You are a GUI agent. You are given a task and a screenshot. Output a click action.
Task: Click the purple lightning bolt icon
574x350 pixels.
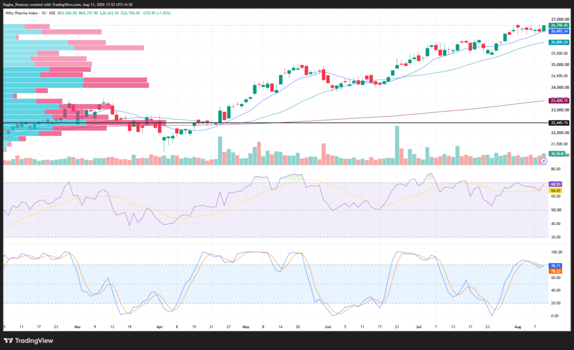point(544,161)
